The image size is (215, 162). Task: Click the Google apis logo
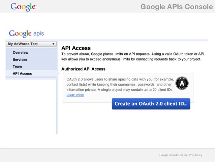point(27,33)
